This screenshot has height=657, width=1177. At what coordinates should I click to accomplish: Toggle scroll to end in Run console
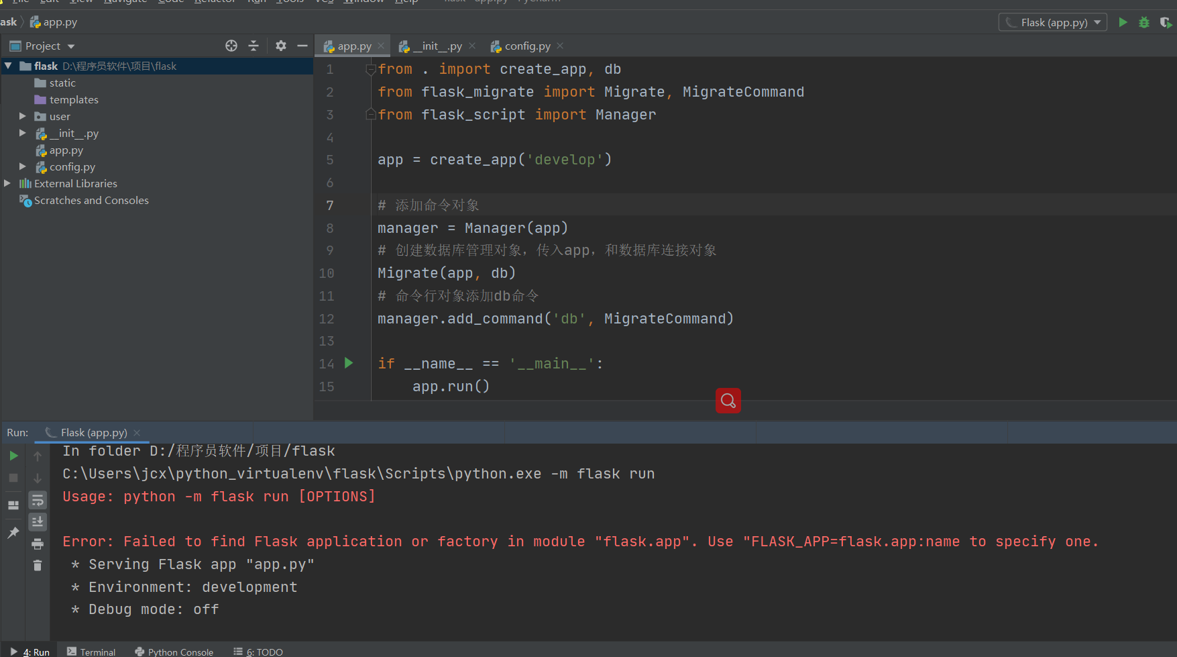[x=38, y=521]
